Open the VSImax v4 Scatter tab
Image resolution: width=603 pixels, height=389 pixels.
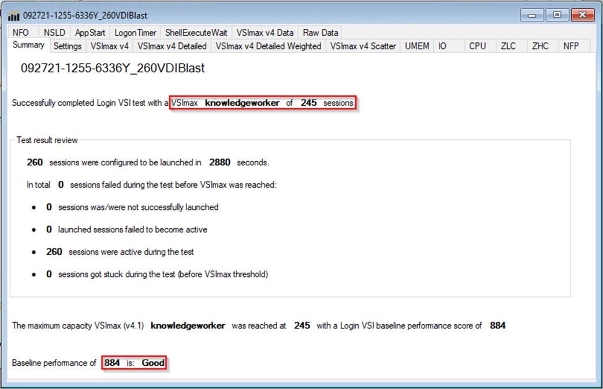tap(363, 46)
